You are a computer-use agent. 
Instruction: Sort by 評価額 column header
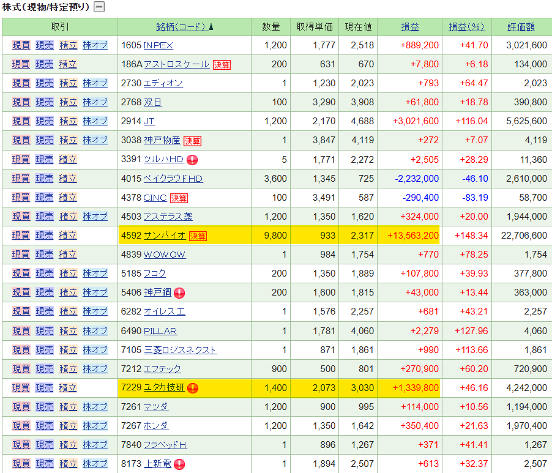(521, 27)
